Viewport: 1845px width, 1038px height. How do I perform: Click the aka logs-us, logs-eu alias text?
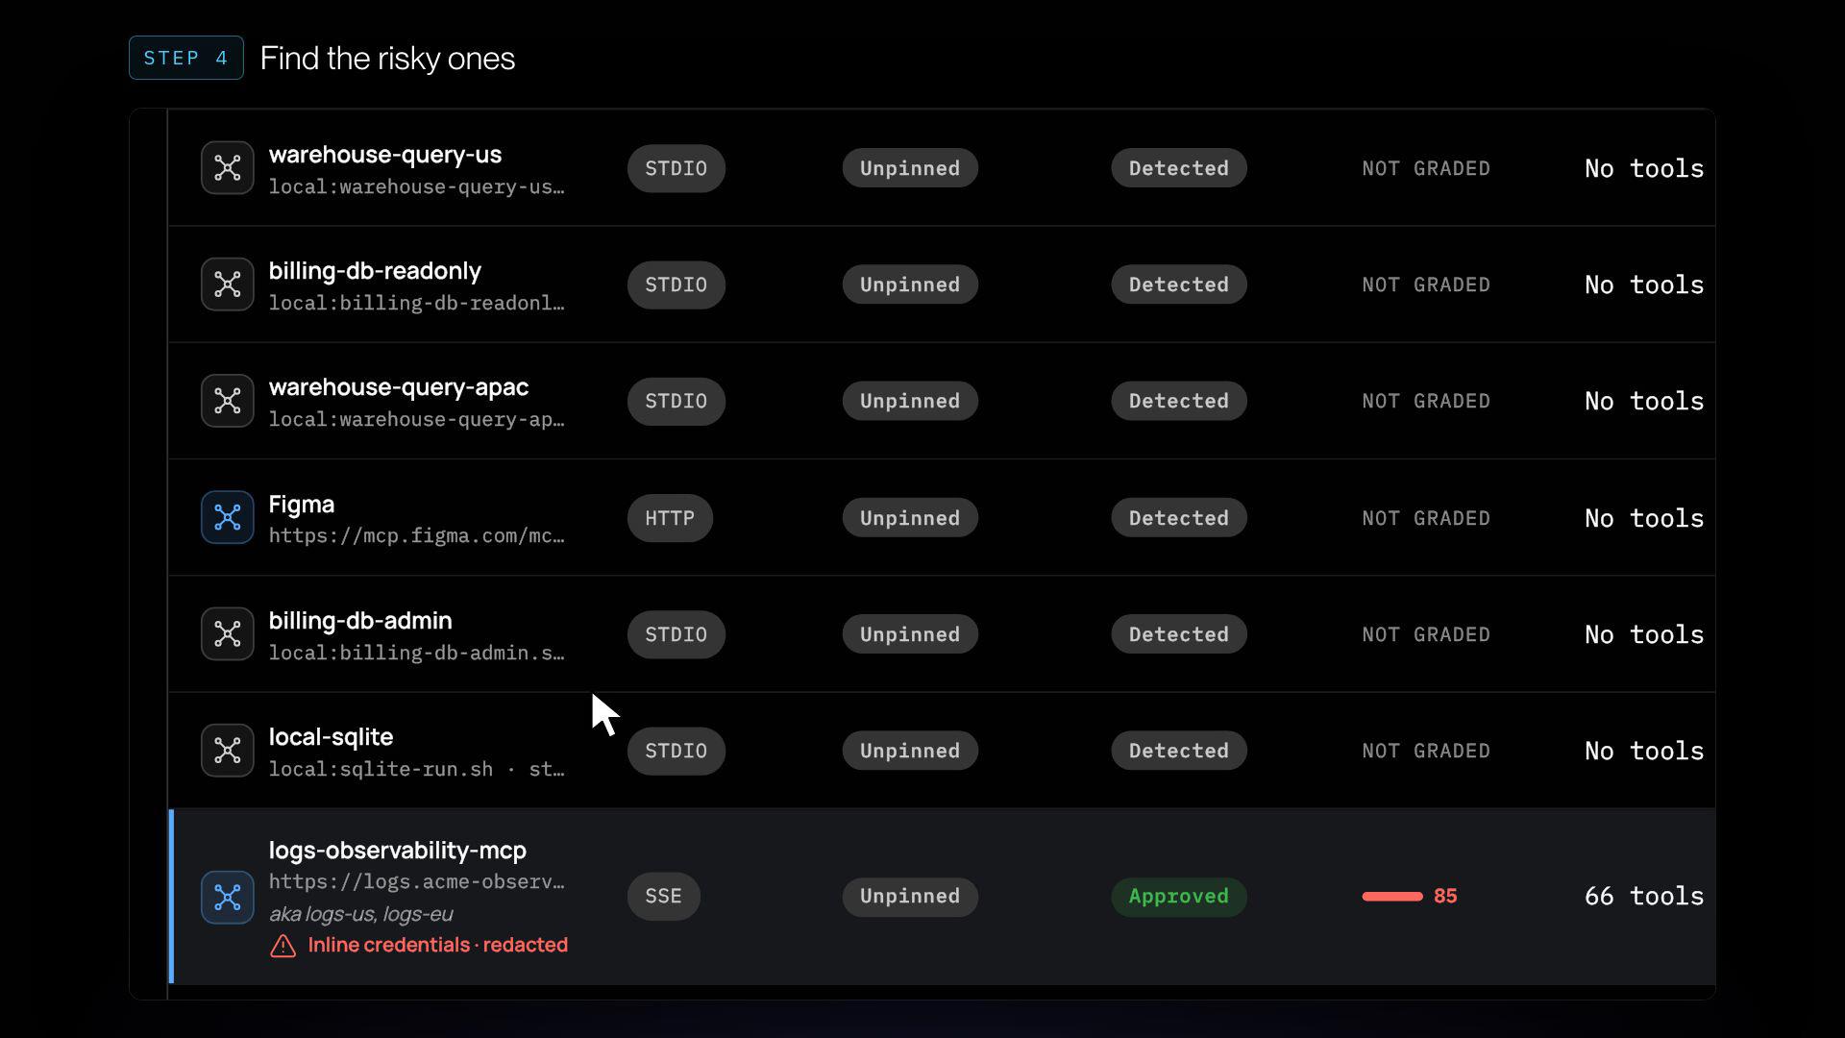pos(361,914)
